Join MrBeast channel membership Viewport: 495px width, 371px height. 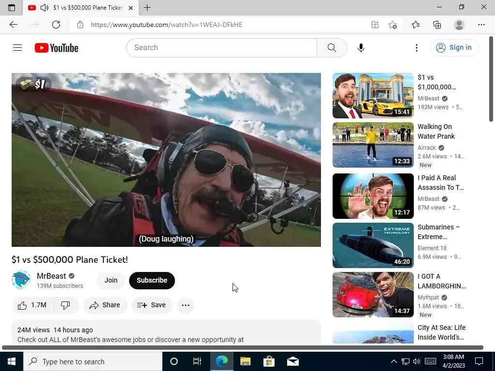tap(111, 281)
